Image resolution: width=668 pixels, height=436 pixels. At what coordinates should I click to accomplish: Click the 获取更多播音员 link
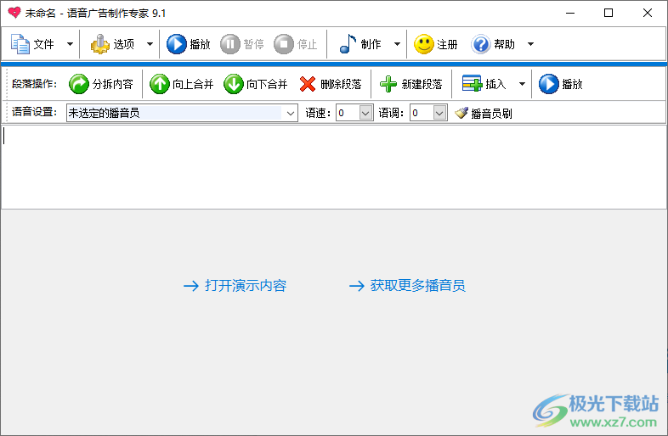coord(407,285)
